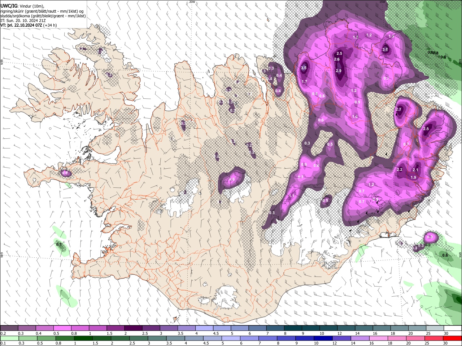Click upper legend swatch between 2 and 2.5
Screen dimensions: 462x346
pyautogui.click(x=133, y=328)
